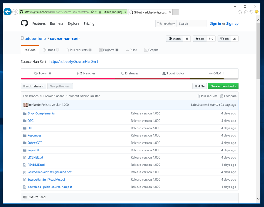
Task: Click the Search input field
Action: pyautogui.click(x=191, y=24)
